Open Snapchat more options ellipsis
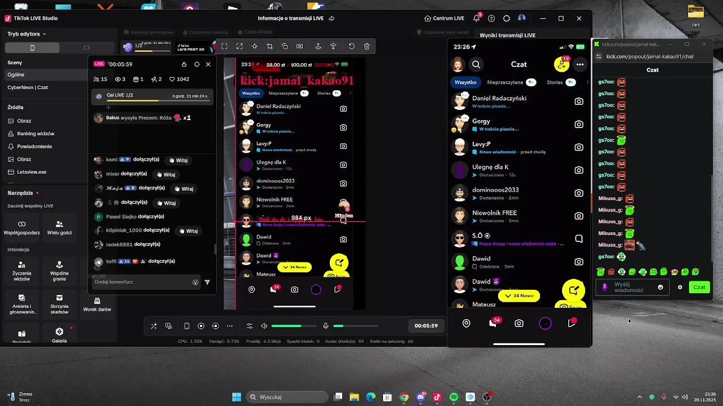 [580, 64]
